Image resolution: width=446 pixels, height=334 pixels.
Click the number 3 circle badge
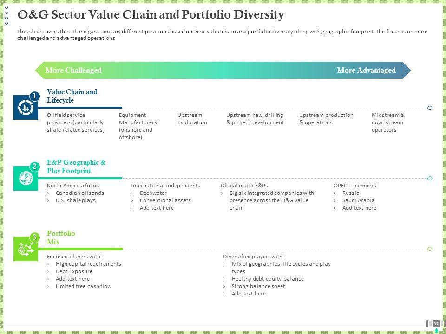(34, 238)
